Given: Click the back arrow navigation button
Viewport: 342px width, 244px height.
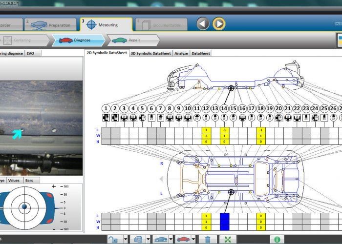Looking at the screenshot, I should coord(203,23).
